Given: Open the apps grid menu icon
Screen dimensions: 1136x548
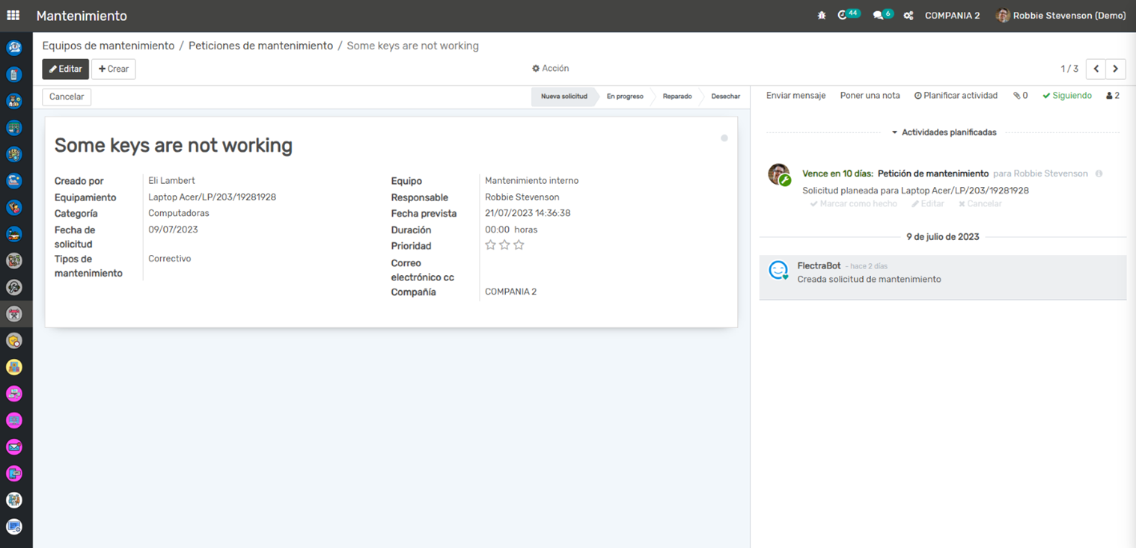Looking at the screenshot, I should click(13, 16).
